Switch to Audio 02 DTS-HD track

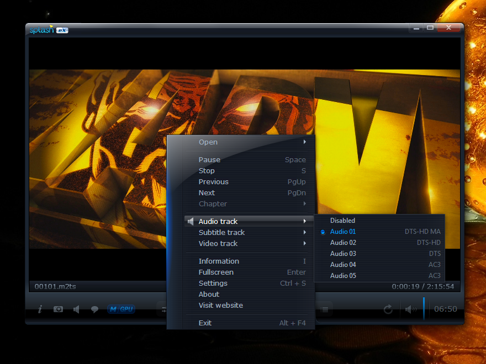click(x=379, y=243)
